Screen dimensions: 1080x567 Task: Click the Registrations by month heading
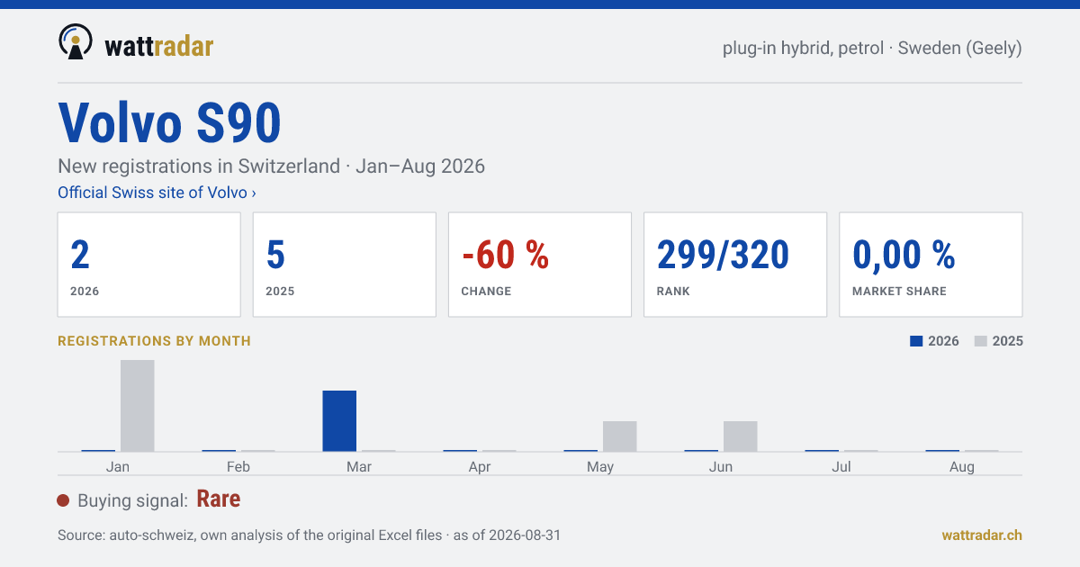[154, 341]
